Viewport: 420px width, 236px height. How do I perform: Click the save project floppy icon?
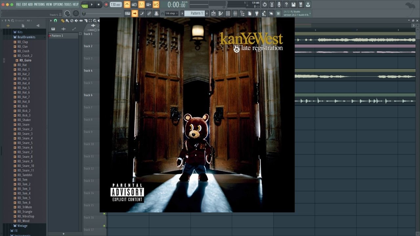coord(294,5)
